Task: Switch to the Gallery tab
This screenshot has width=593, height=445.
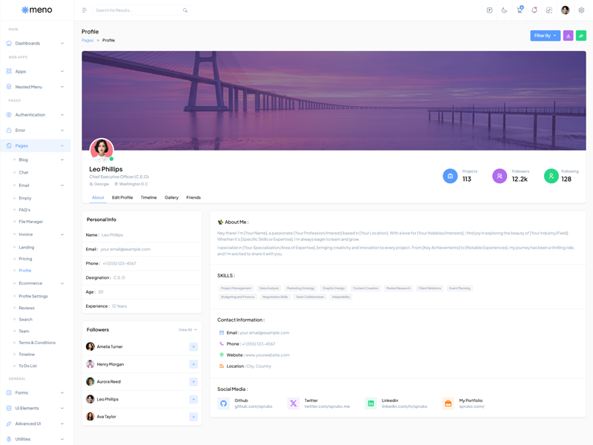Action: pyautogui.click(x=171, y=197)
